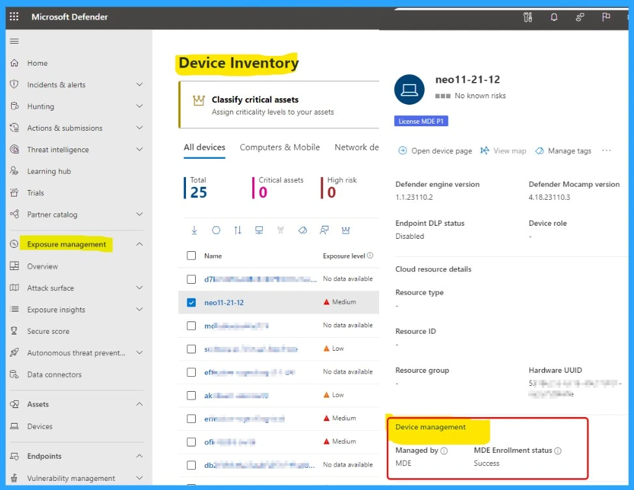Image resolution: width=634 pixels, height=490 pixels.
Task: Click info icon next to Managed by
Action: (x=444, y=451)
